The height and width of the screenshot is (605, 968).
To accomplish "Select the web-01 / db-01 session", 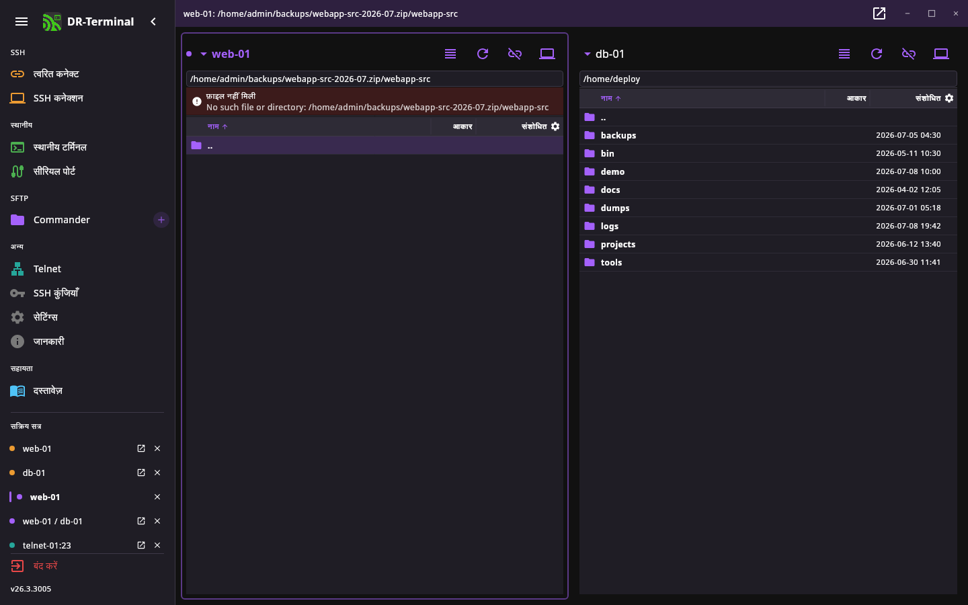I will pos(52,521).
